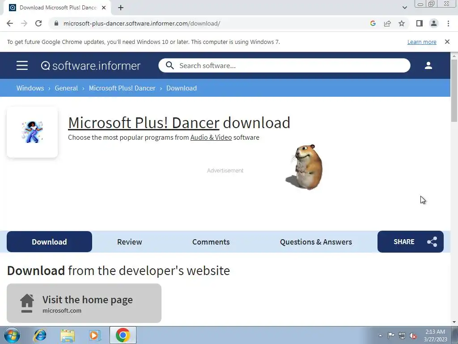Select the Download tab
Image resolution: width=458 pixels, height=344 pixels.
coord(49,241)
